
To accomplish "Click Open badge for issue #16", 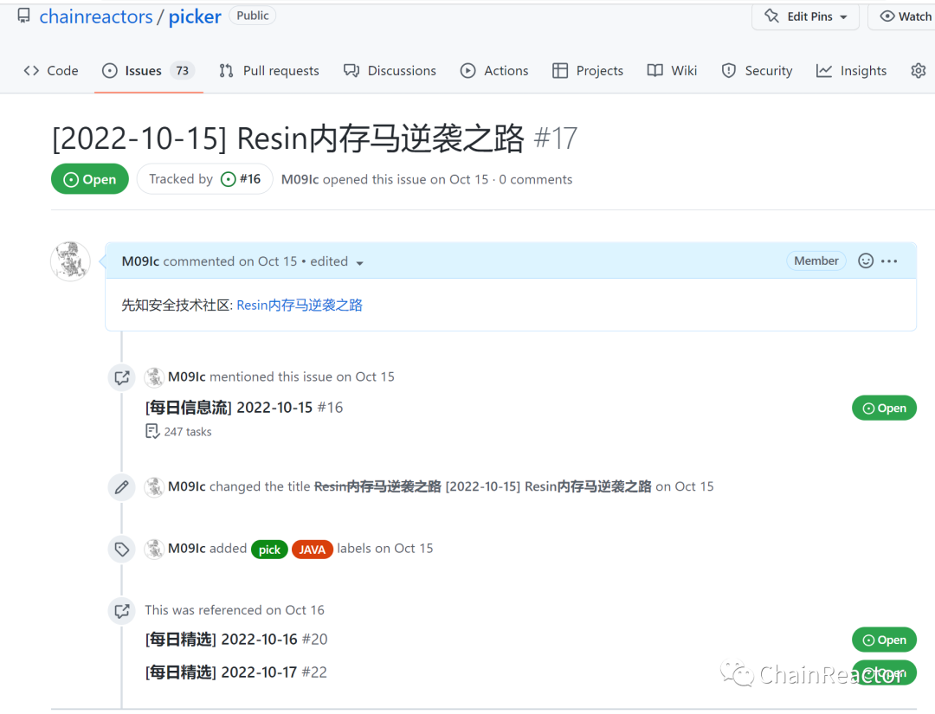I will pyautogui.click(x=884, y=408).
